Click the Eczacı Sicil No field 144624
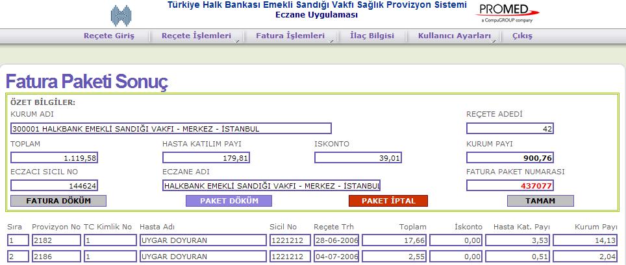 point(55,186)
